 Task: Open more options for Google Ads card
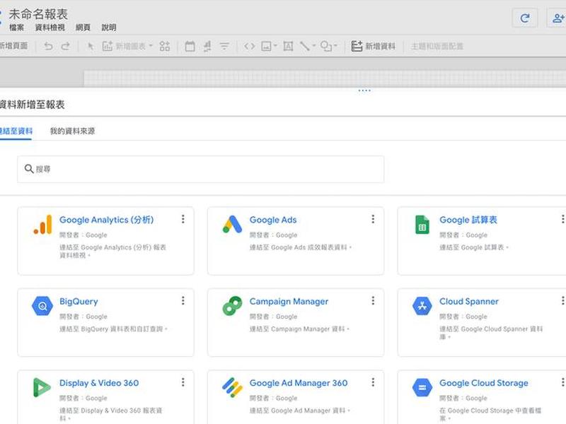tap(373, 219)
